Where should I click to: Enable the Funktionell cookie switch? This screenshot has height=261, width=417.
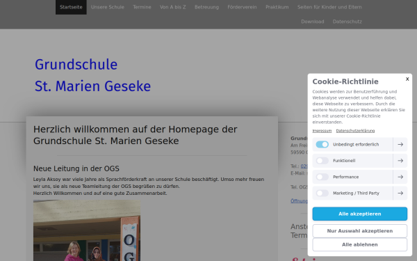(322, 161)
